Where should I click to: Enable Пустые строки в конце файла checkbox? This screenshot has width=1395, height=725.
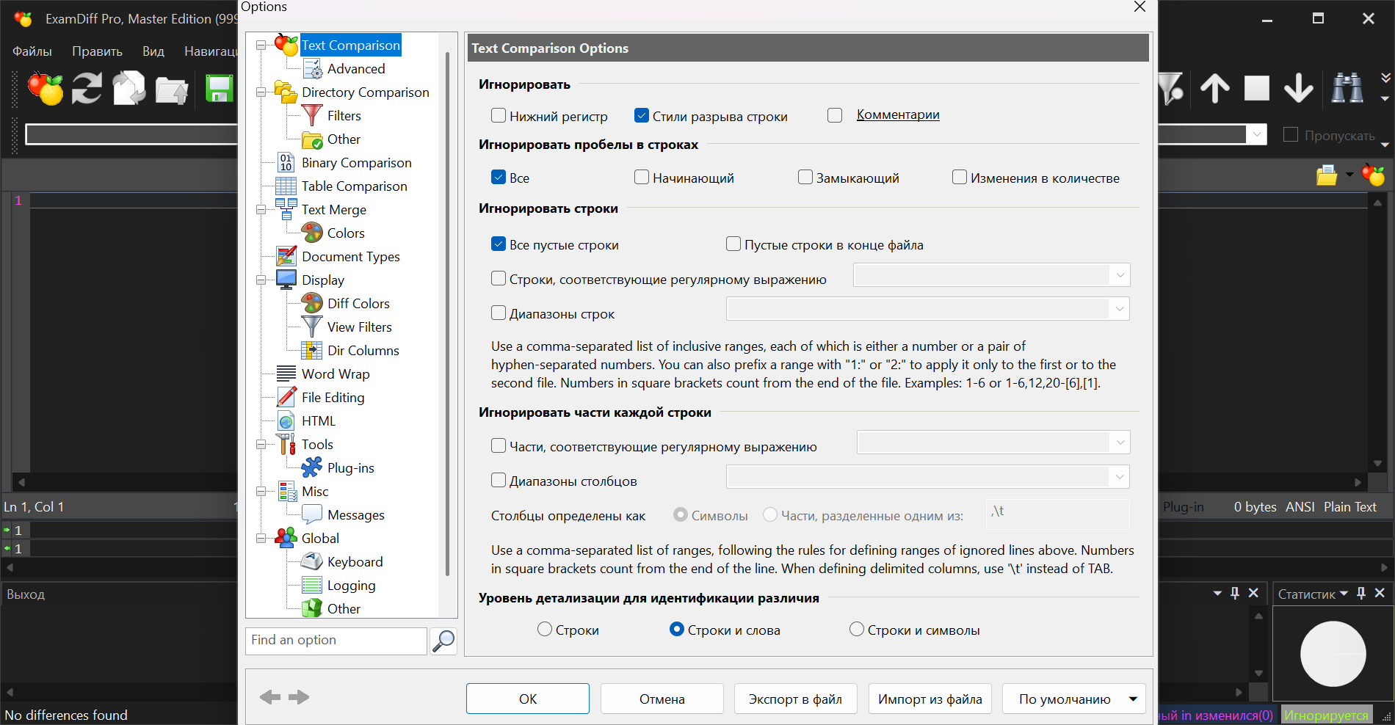[733, 244]
